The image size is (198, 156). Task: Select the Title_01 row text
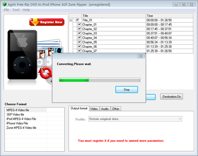point(87,20)
